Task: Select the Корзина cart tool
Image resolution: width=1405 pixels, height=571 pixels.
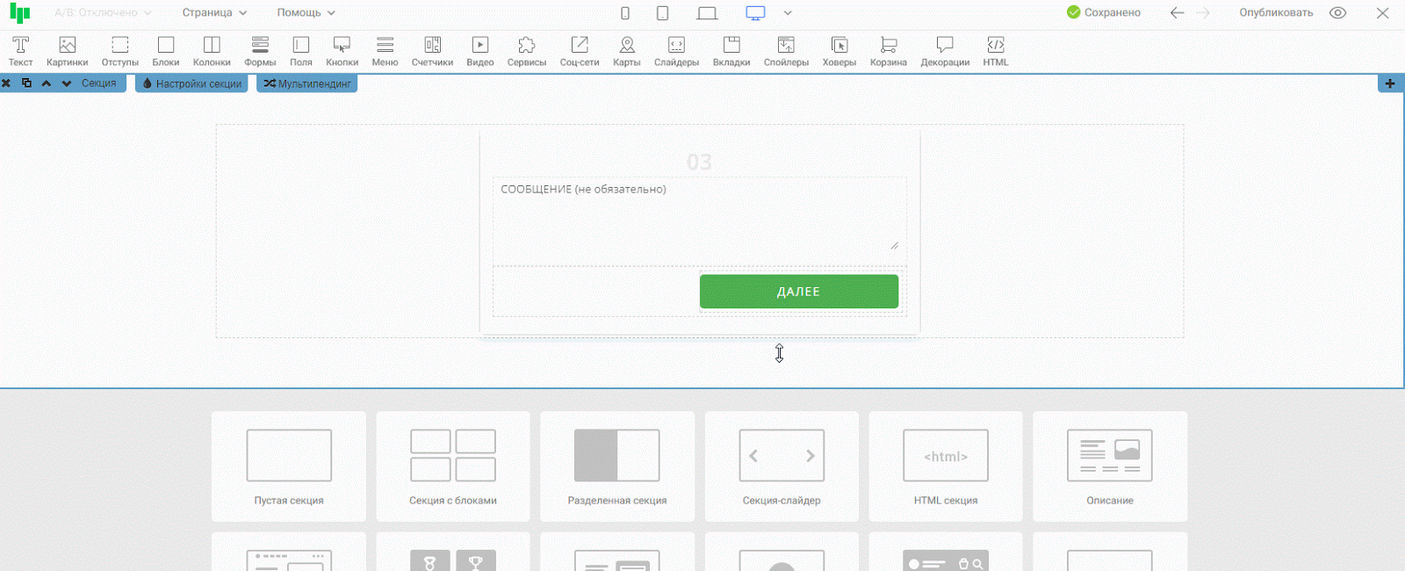Action: (888, 51)
